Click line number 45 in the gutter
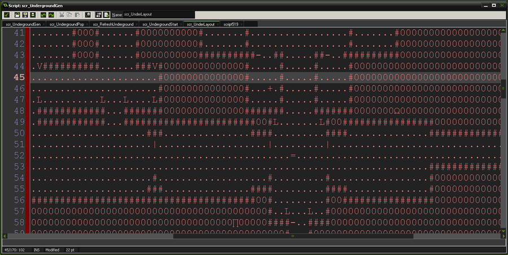The height and width of the screenshot is (255, 508). [19, 78]
